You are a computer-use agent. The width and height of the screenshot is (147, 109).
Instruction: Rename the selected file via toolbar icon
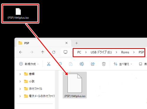pyautogui.click(x=82, y=64)
